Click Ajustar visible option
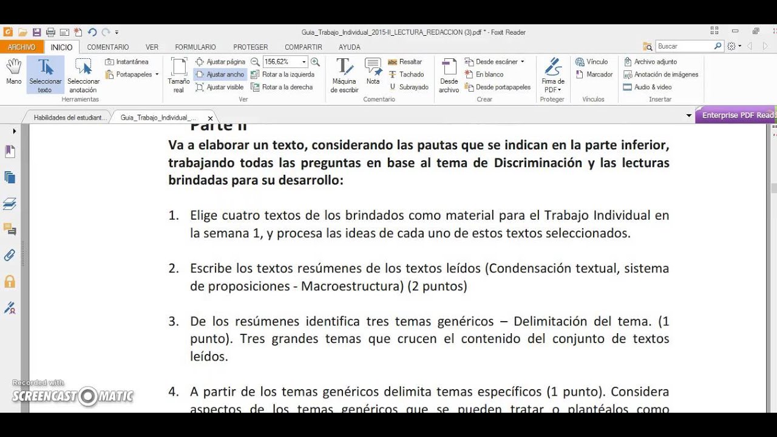 pos(220,87)
